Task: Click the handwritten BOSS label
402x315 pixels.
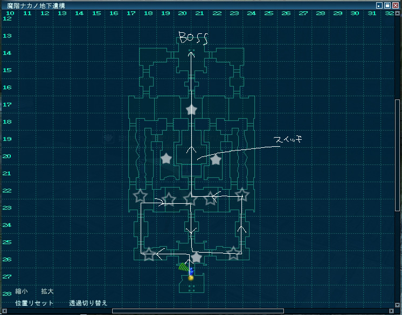Action: [193, 38]
